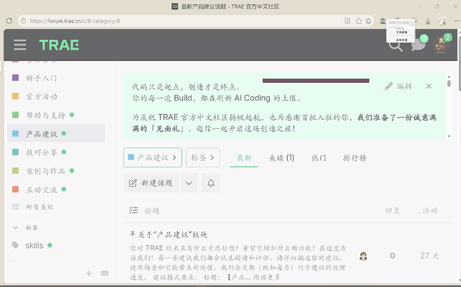Click the purple 新手入门 color square
This screenshot has height=287, width=461.
point(15,77)
